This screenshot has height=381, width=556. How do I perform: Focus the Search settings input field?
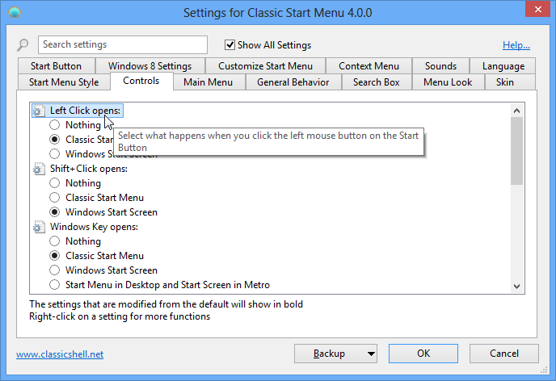click(123, 45)
